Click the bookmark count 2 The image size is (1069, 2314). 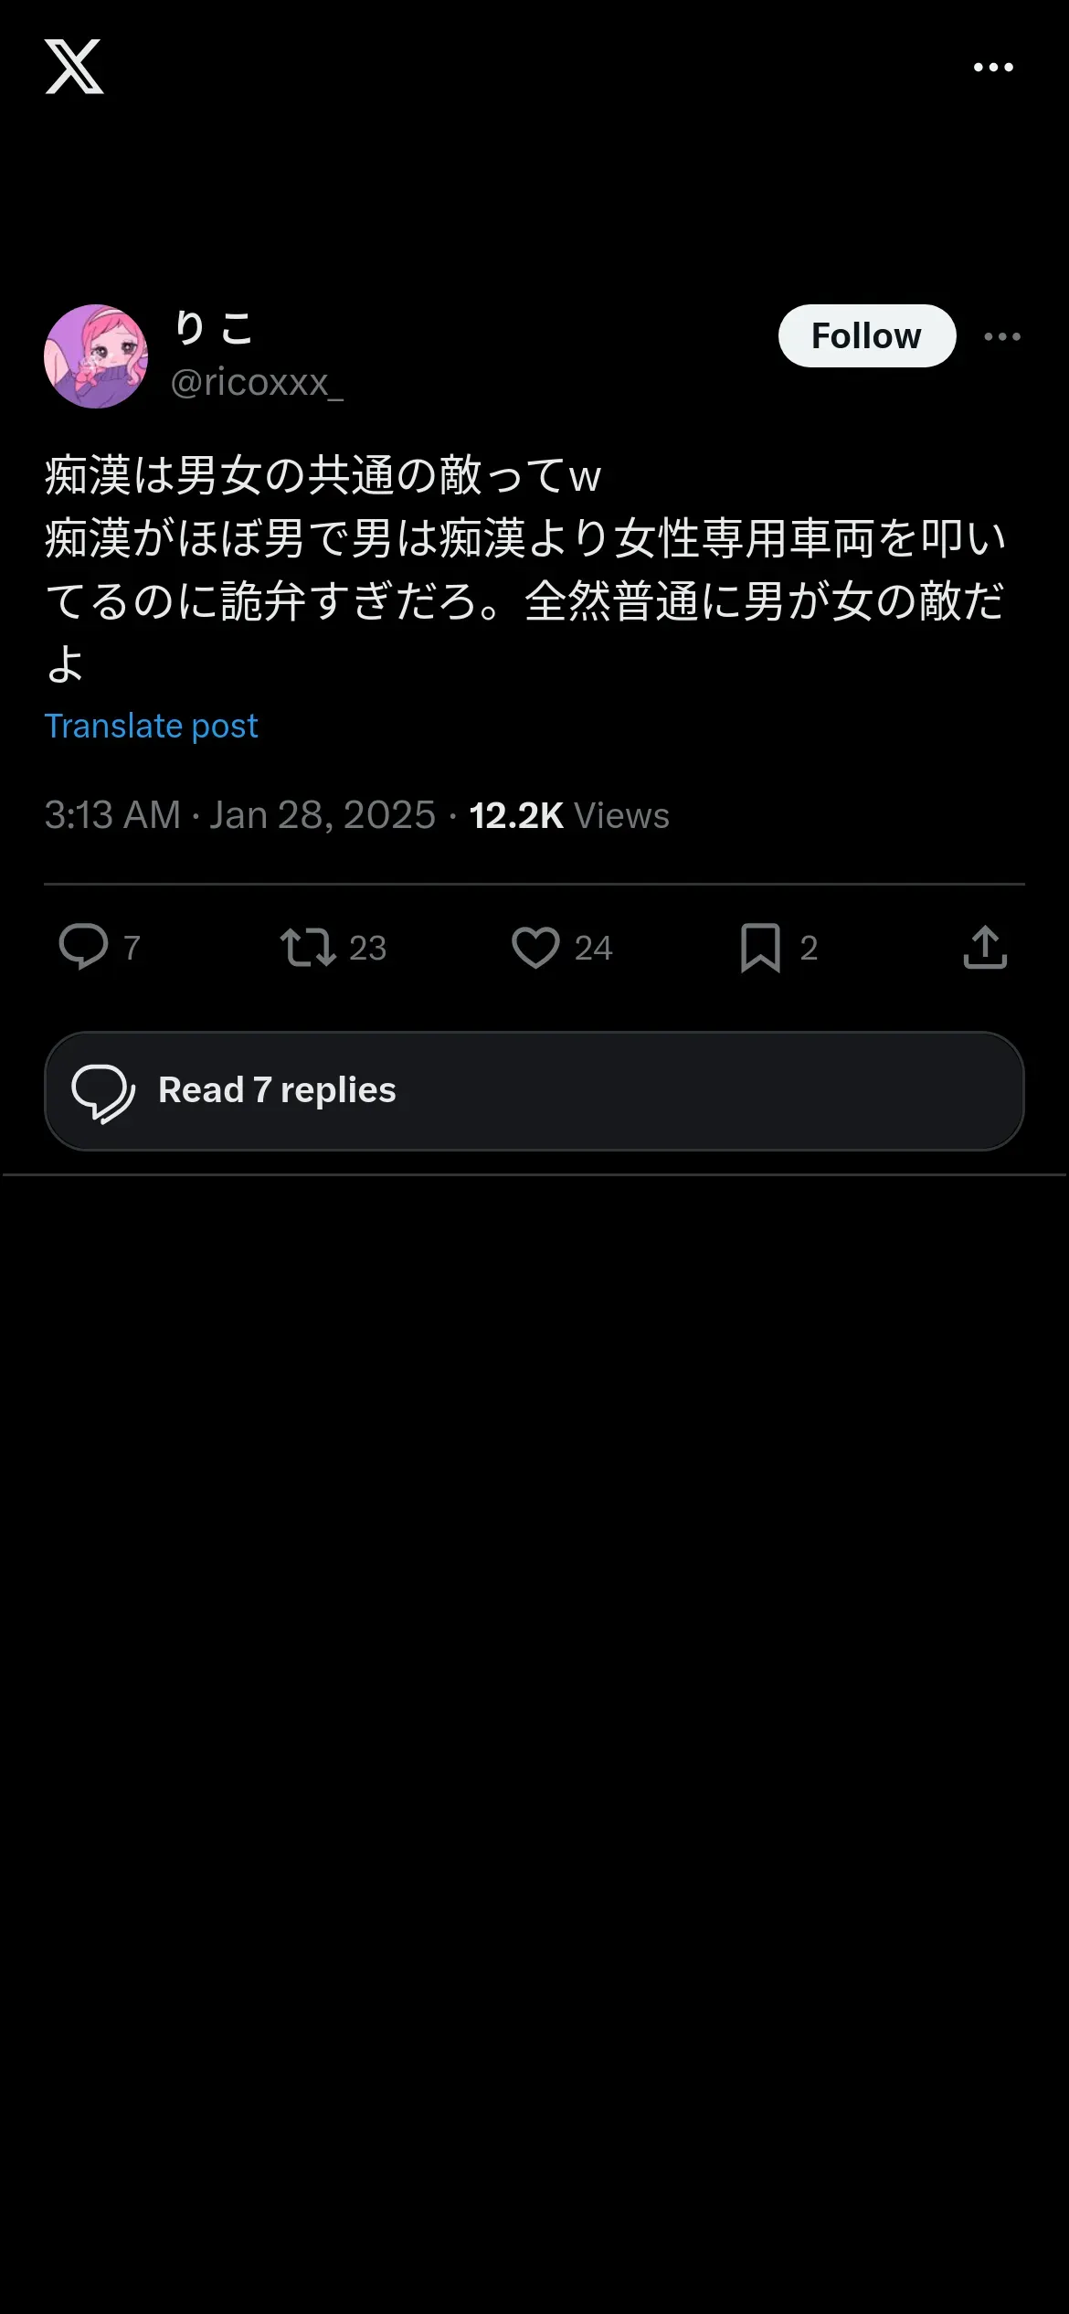pos(809,948)
